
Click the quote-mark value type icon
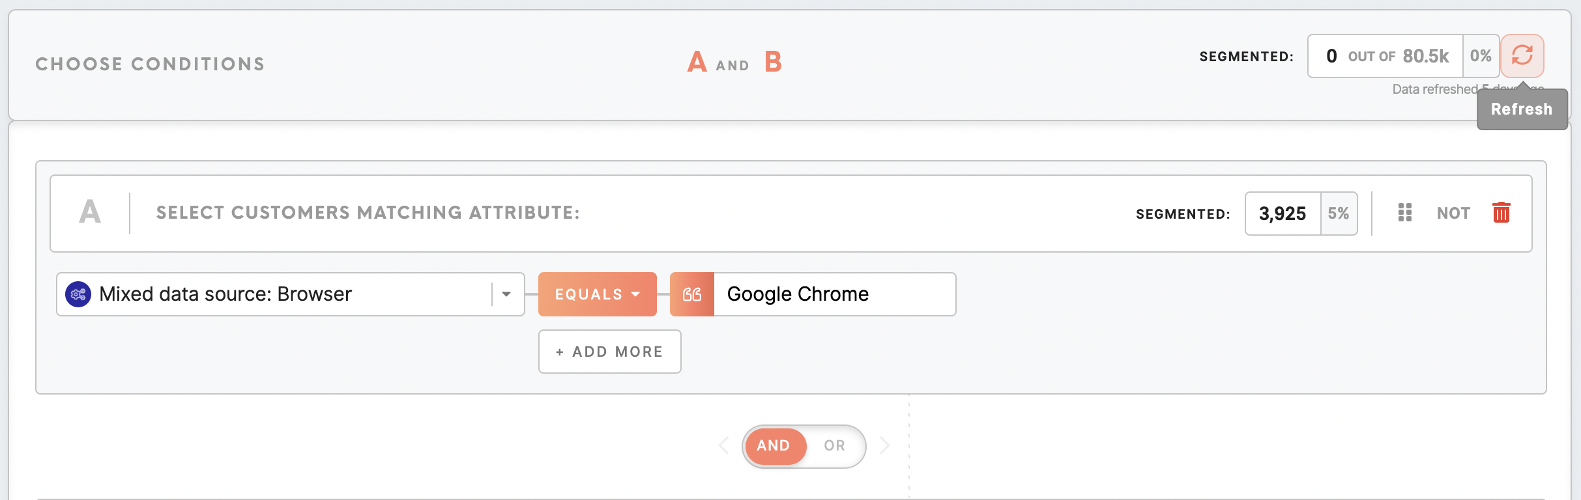(x=692, y=294)
